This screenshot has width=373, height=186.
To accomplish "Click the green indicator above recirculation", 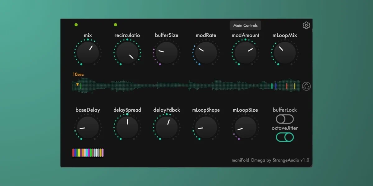I will pos(115,25).
